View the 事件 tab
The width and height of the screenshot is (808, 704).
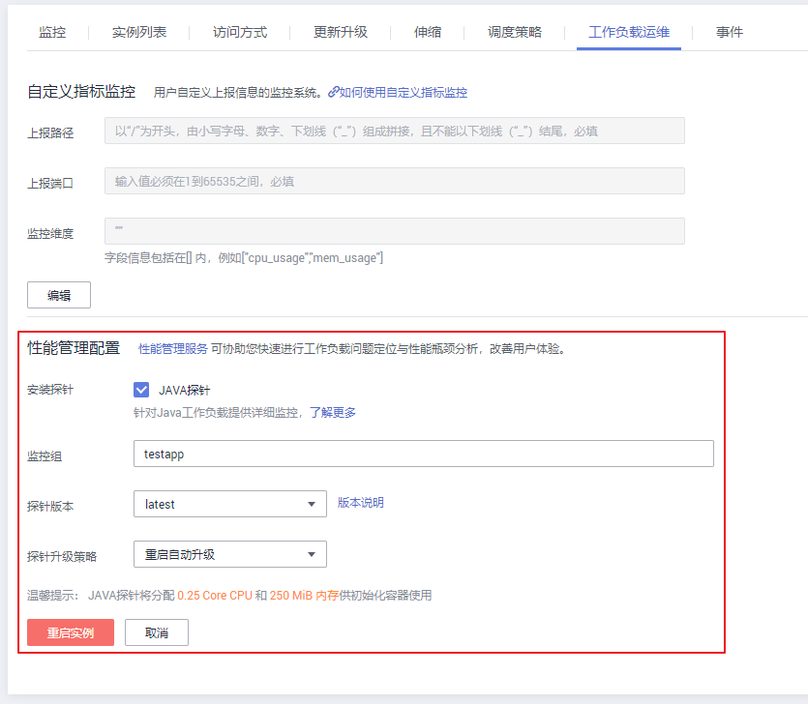pyautogui.click(x=730, y=32)
